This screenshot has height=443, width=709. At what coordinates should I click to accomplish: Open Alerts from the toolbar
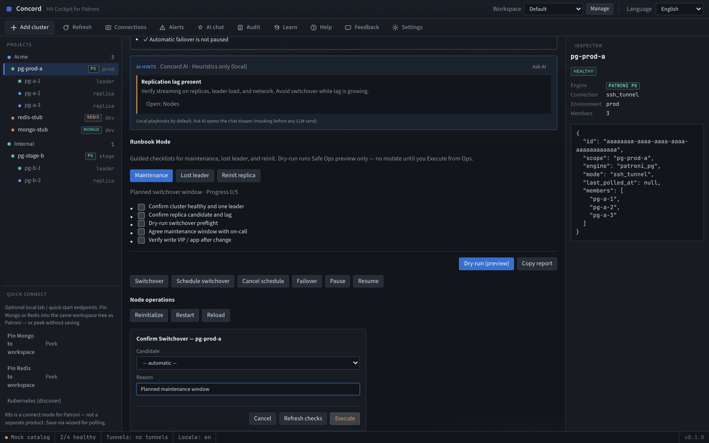click(x=172, y=27)
